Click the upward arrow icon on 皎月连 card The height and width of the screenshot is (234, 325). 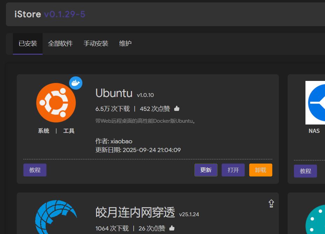271,204
